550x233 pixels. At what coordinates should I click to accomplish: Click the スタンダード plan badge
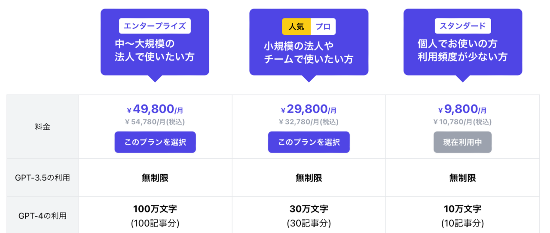tap(462, 26)
